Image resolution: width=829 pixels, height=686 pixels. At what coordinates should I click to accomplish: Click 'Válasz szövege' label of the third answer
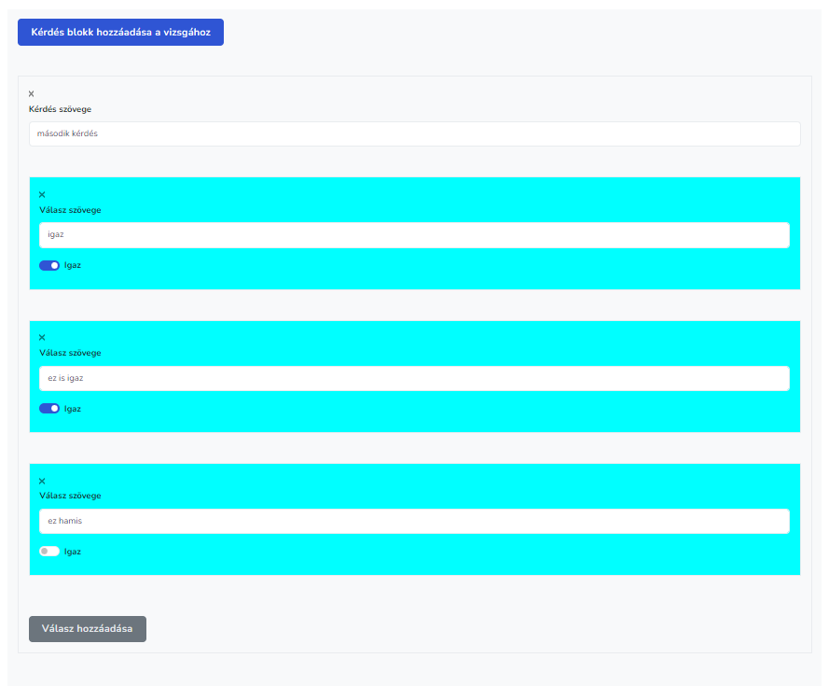click(70, 496)
